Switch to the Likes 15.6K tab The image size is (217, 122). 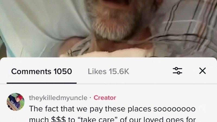click(x=108, y=72)
